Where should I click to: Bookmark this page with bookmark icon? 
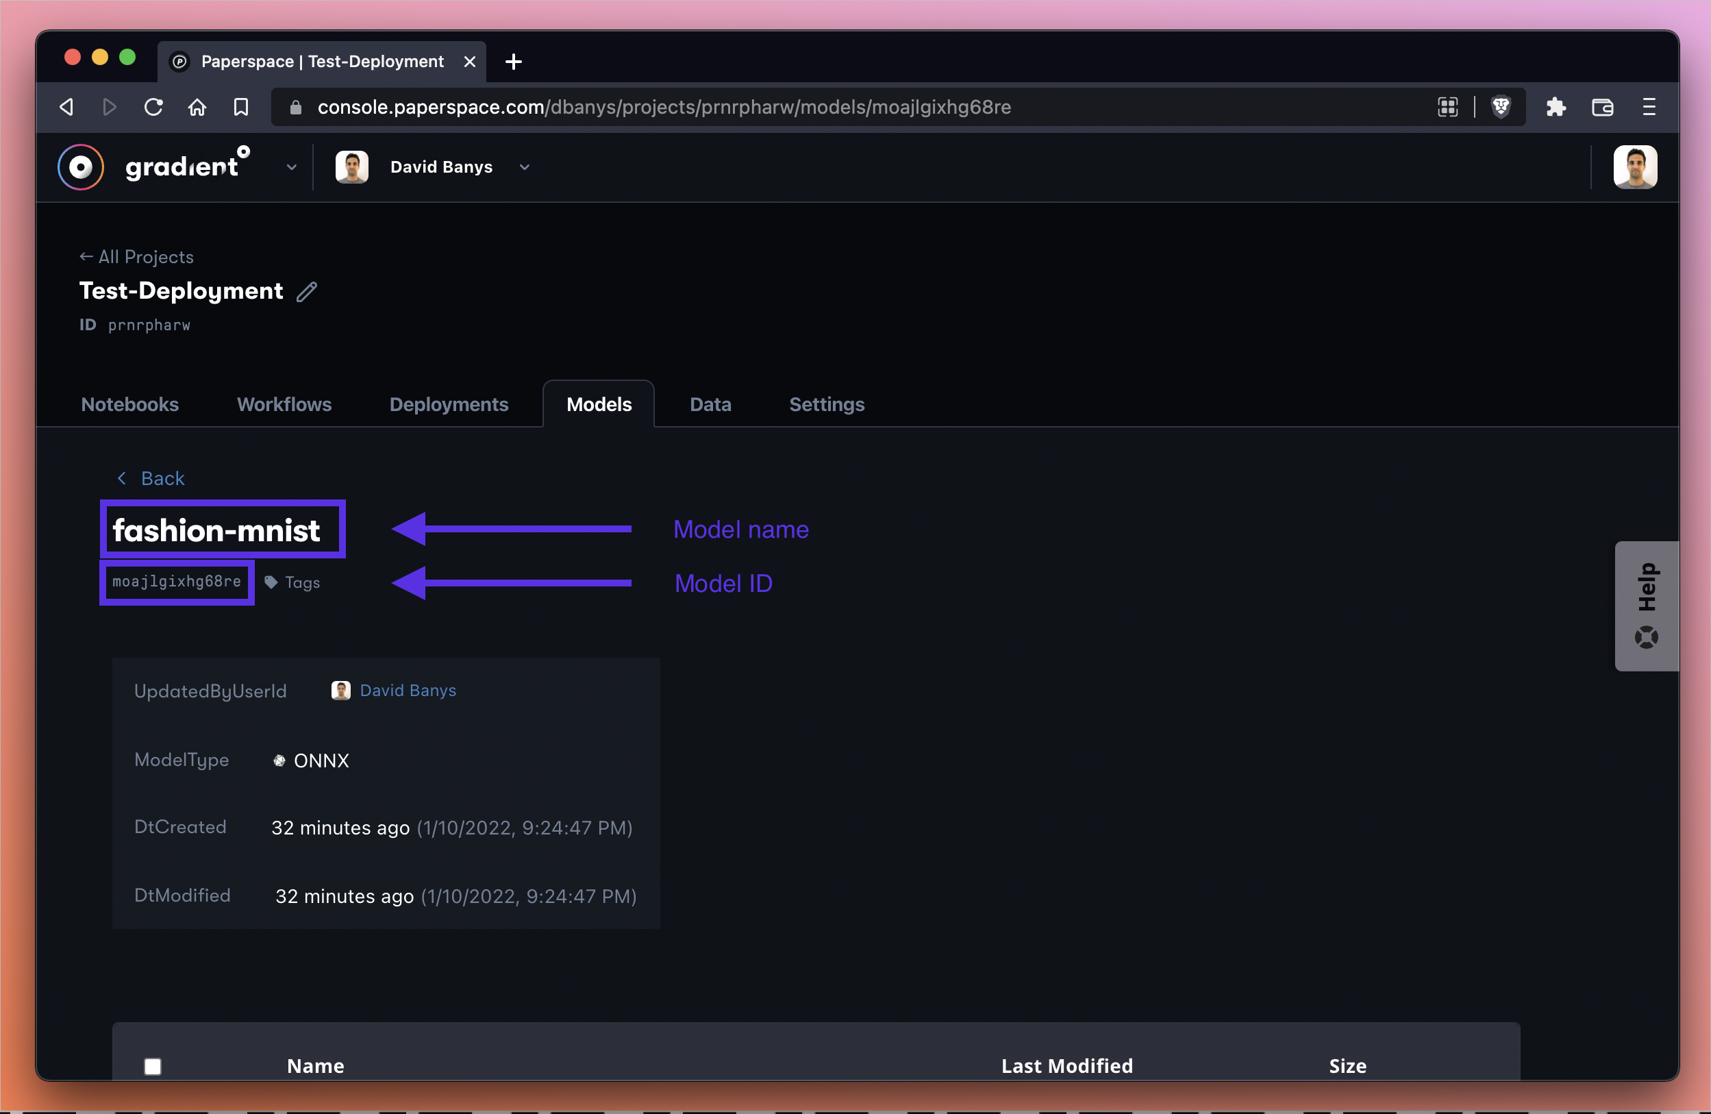tap(241, 107)
